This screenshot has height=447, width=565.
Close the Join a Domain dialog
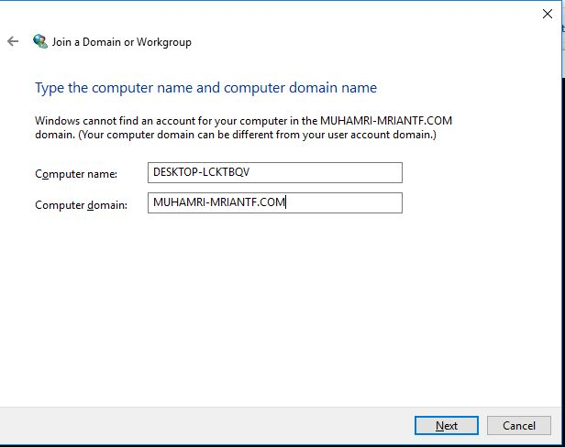[x=548, y=14]
